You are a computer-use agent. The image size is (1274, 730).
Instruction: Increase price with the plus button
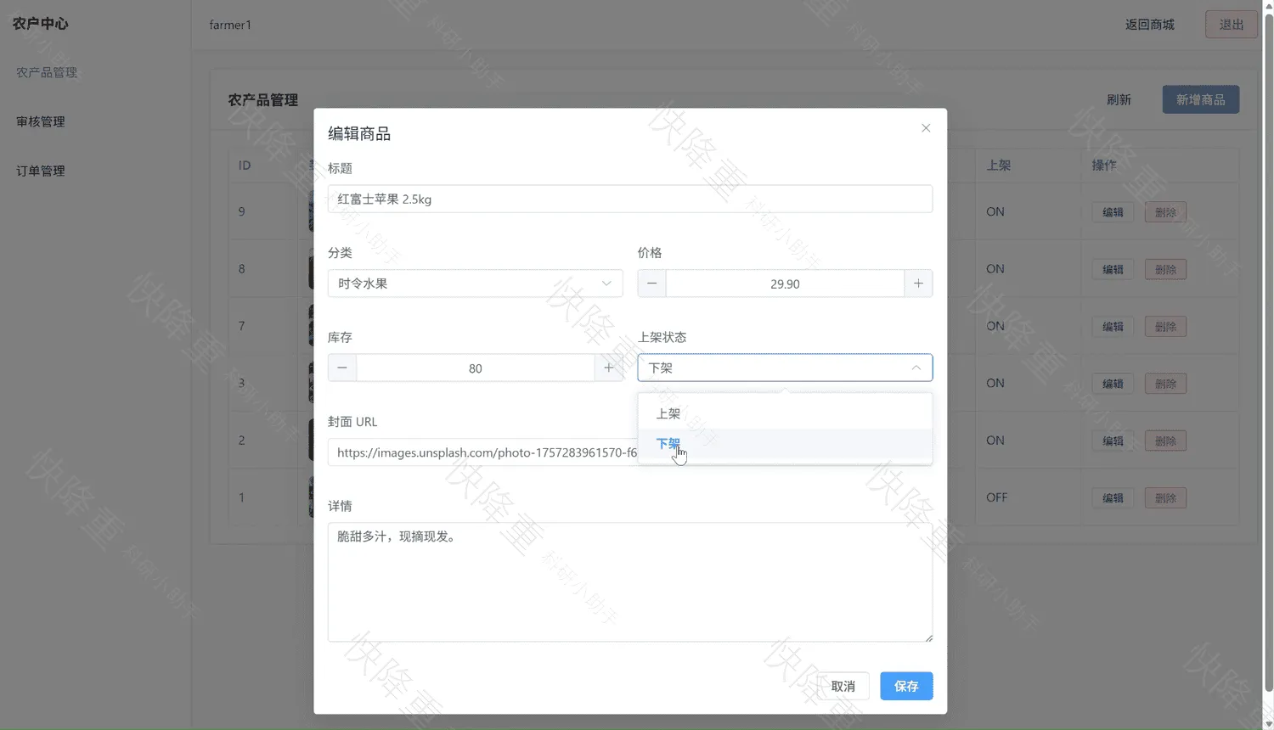point(918,284)
